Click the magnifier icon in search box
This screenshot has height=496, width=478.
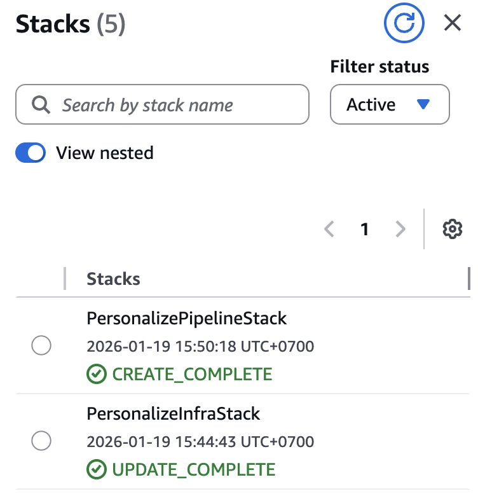click(x=41, y=105)
